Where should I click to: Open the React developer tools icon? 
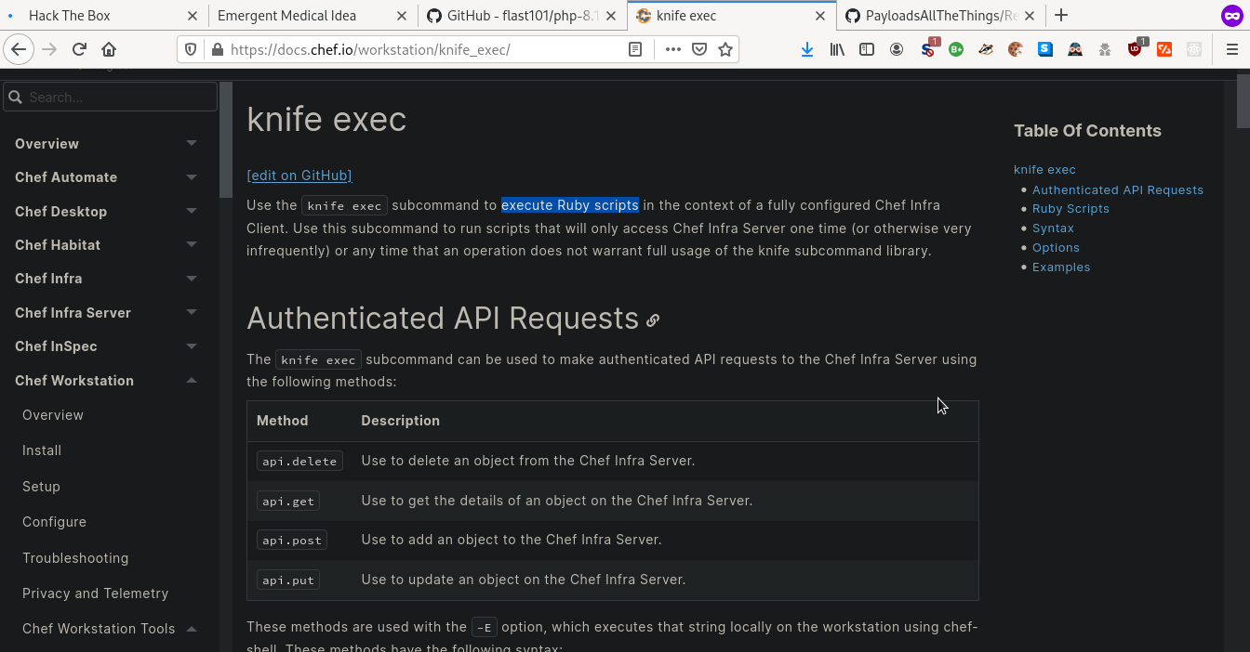click(x=1194, y=49)
